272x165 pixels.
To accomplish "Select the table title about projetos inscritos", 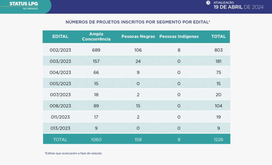I will 138,22.
